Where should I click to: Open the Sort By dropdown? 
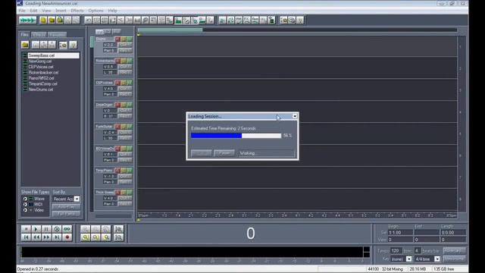[77, 199]
